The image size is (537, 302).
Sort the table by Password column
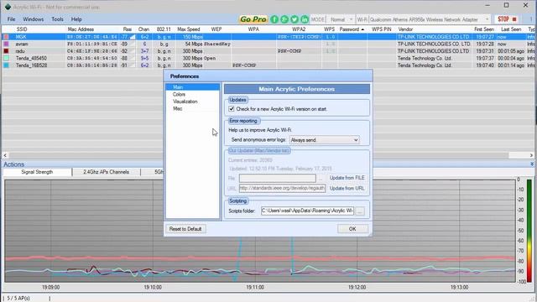[x=352, y=29]
